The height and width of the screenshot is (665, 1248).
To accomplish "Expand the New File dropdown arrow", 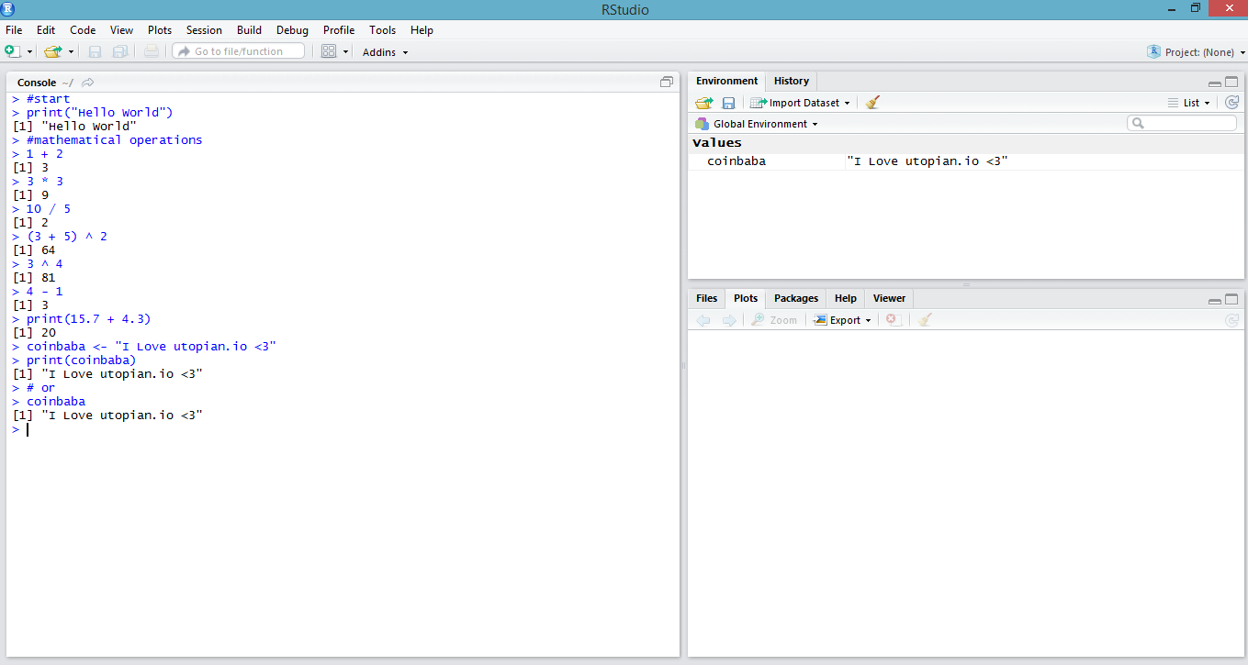I will [29, 52].
